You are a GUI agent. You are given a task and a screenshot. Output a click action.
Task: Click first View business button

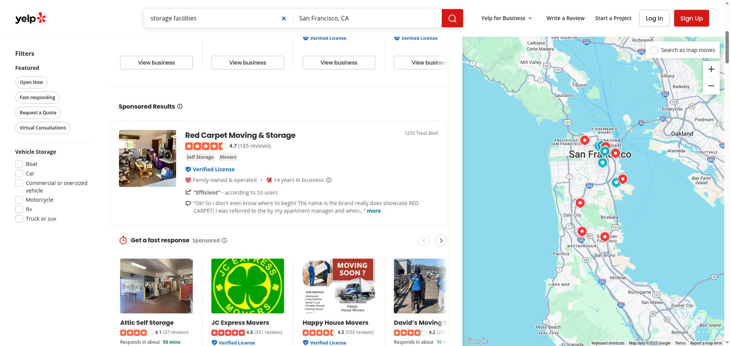[156, 62]
